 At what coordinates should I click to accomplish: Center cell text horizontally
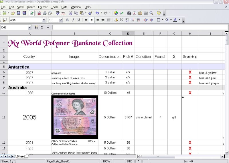(92, 20)
